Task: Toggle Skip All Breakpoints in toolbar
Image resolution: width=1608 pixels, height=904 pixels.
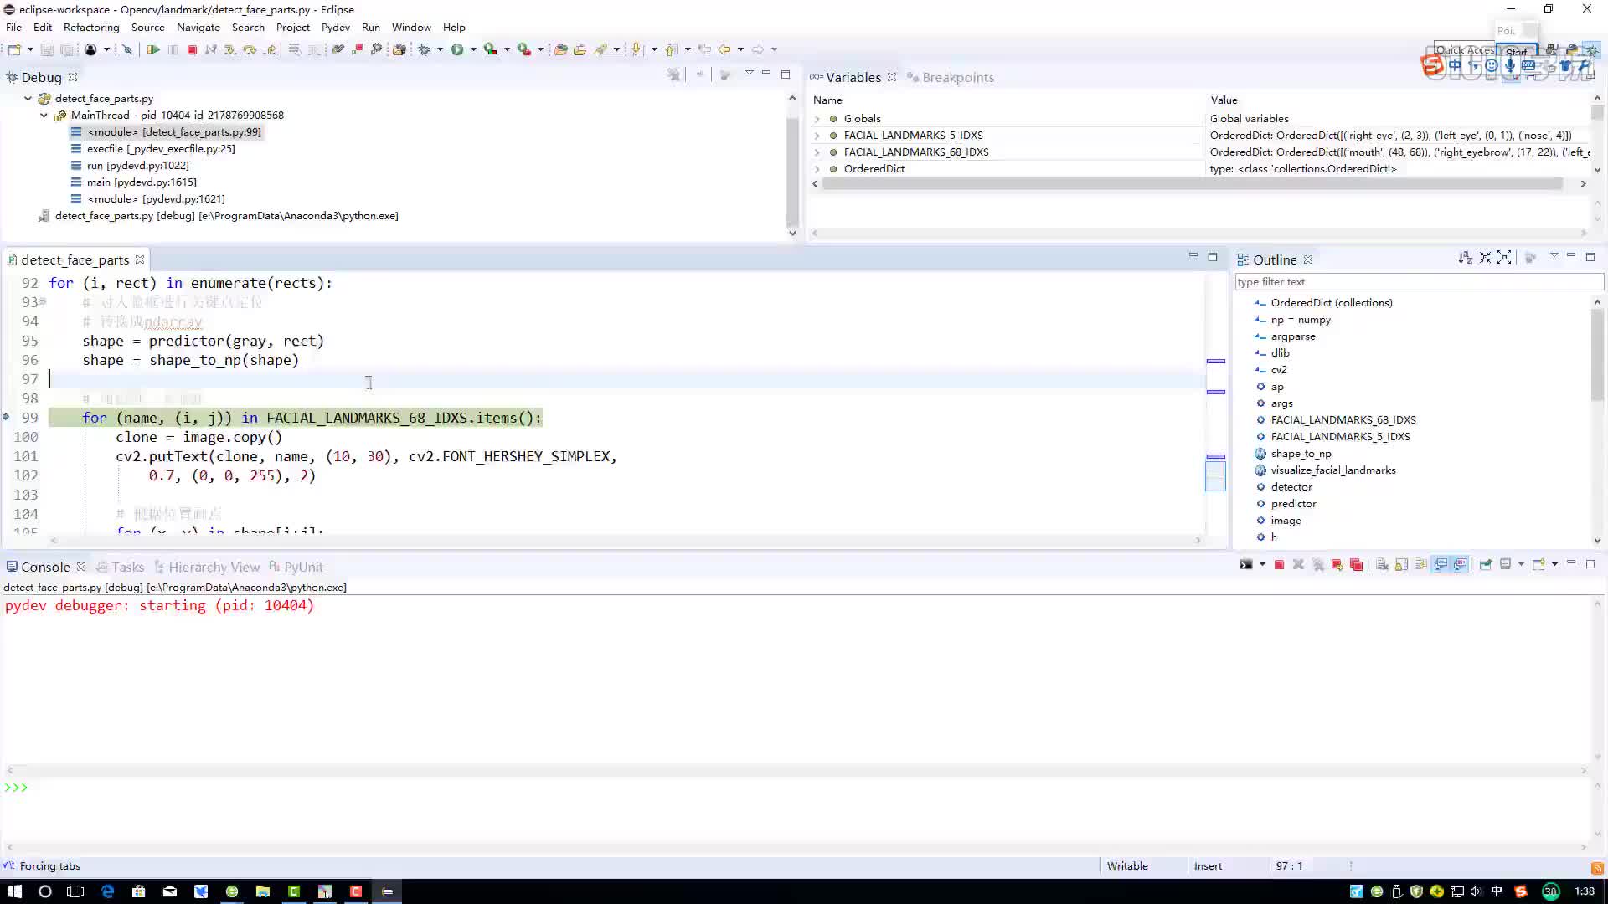Action: point(127,49)
